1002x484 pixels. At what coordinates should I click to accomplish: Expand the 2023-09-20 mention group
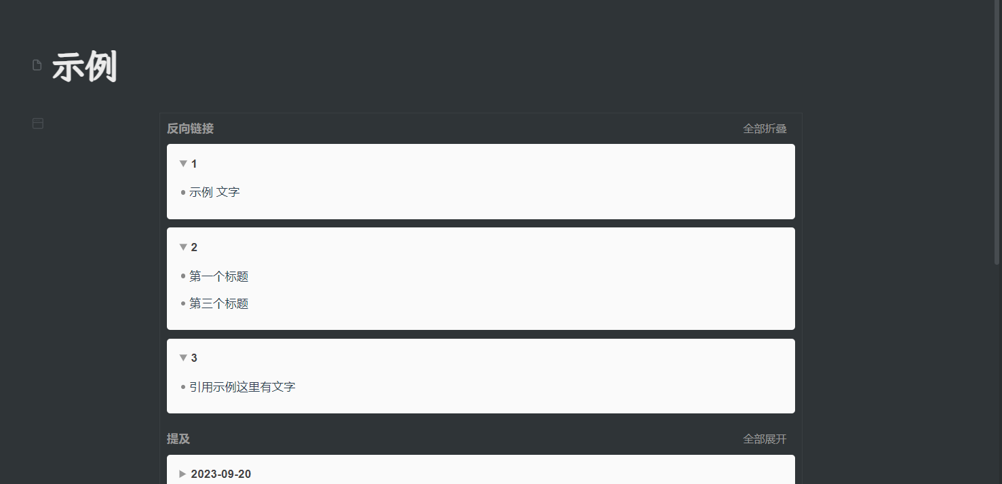tap(182, 474)
